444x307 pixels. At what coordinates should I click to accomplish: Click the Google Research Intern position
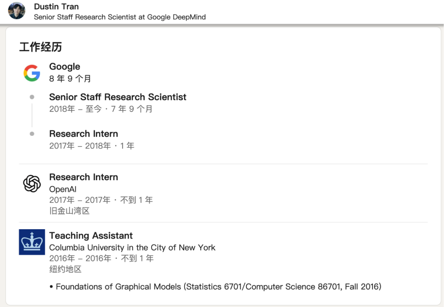(83, 134)
